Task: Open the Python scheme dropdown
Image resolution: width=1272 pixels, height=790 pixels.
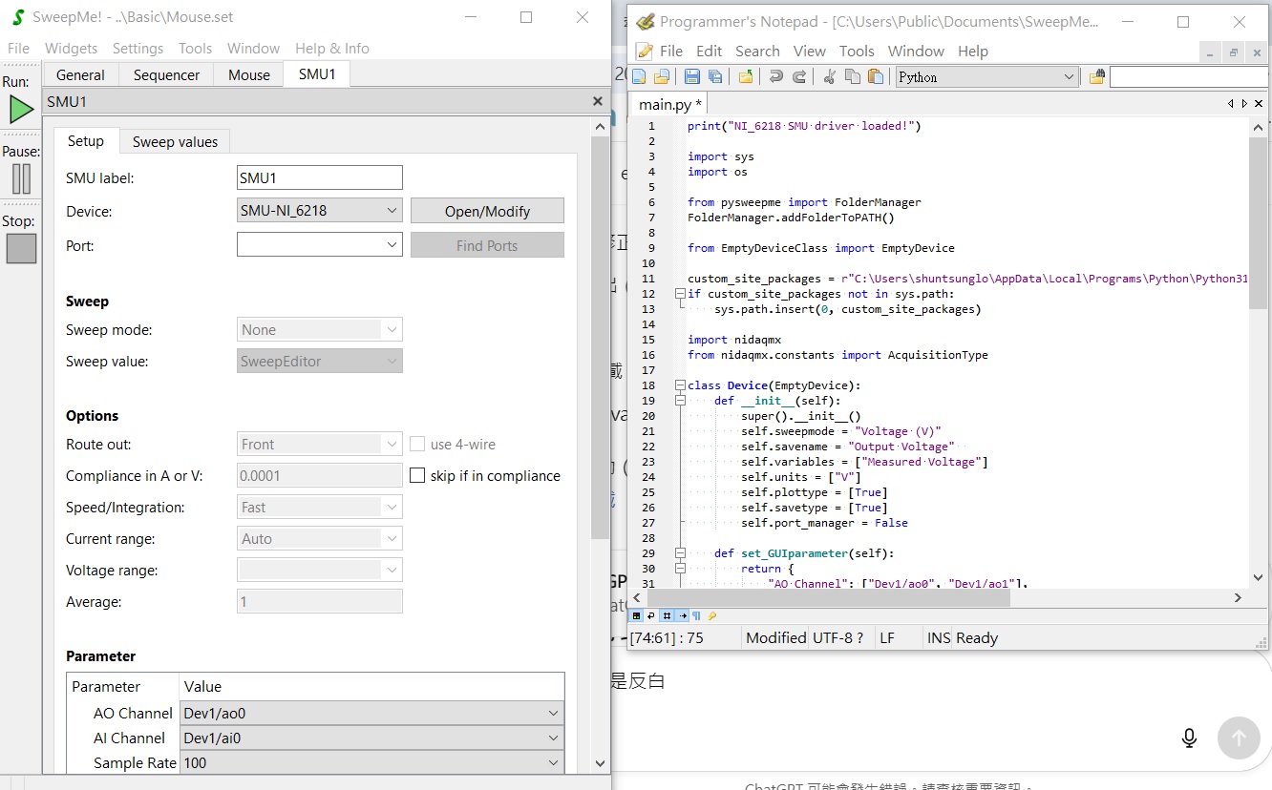Action: [x=987, y=77]
